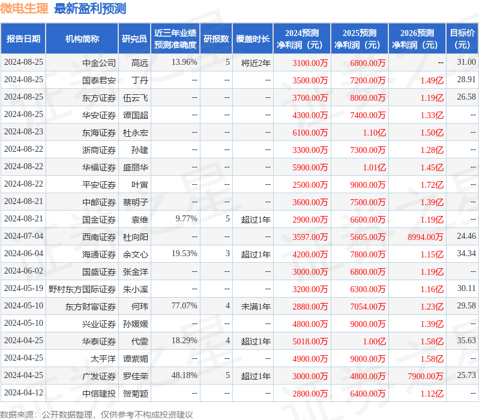Click the 目标价 column header
Image resolution: width=479 pixels, height=420 pixels.
(462, 39)
